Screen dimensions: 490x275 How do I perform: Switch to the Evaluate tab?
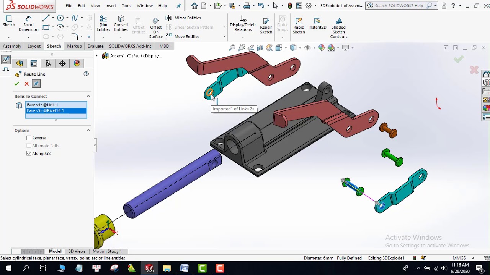(x=95, y=46)
